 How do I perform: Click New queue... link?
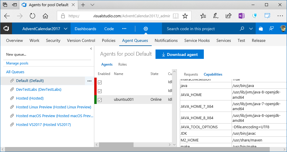(16, 54)
